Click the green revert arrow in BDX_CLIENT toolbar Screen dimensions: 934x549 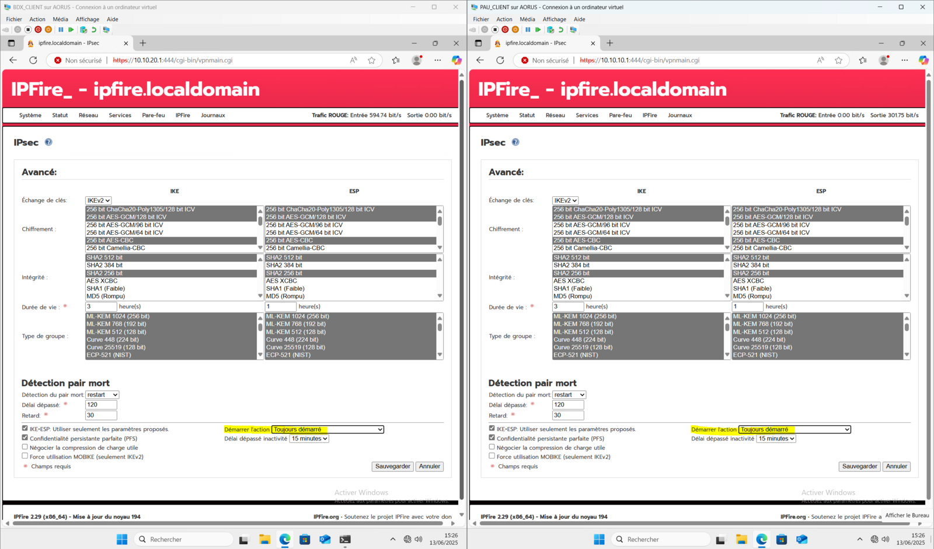(93, 30)
